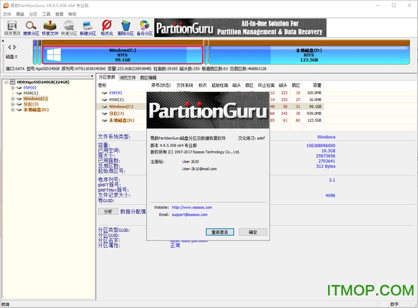Open the 工具 (Tools) menu
Viewport: 418px width, 308px height.
[46, 14]
